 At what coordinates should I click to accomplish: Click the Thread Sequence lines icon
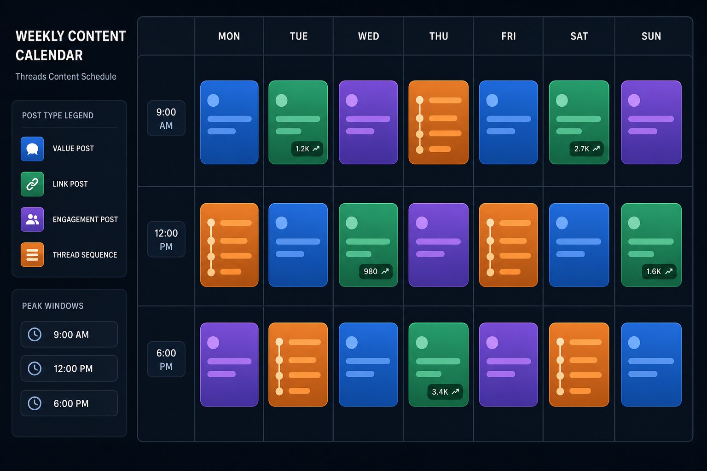(x=32, y=255)
